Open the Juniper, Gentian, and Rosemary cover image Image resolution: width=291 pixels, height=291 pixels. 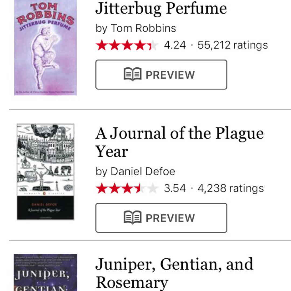pyautogui.click(x=45, y=272)
